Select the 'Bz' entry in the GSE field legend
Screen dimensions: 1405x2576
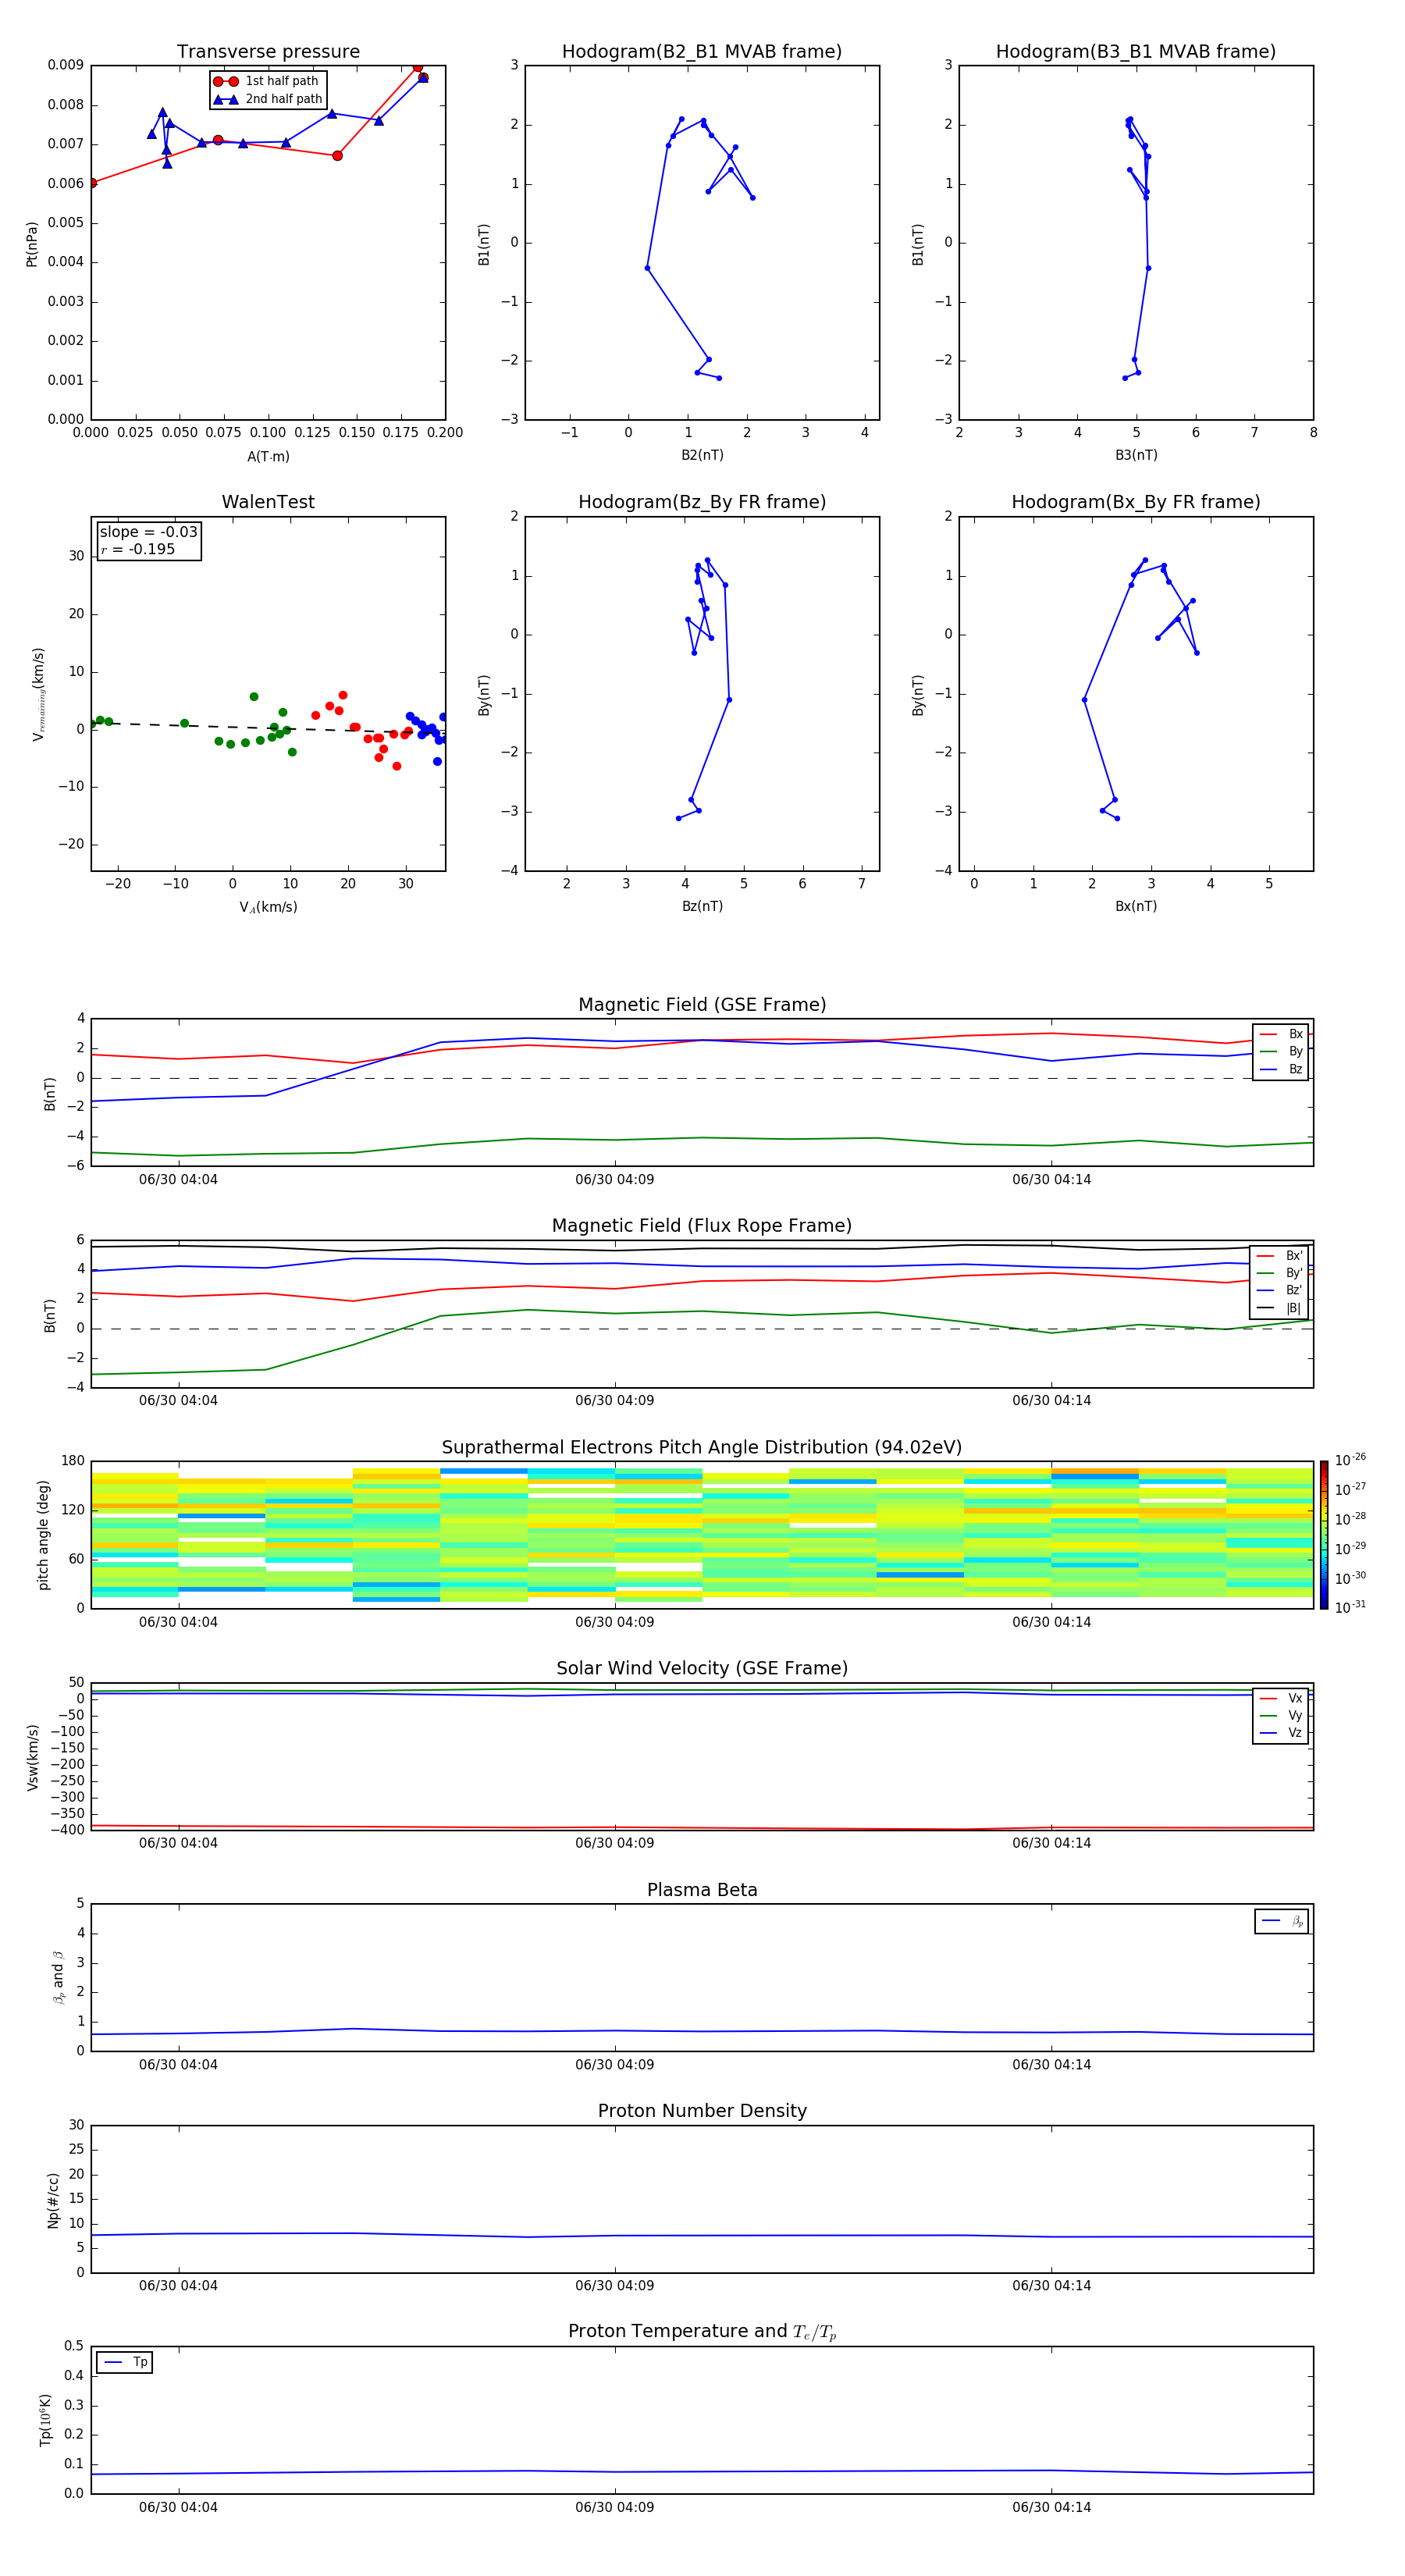pyautogui.click(x=1281, y=1069)
